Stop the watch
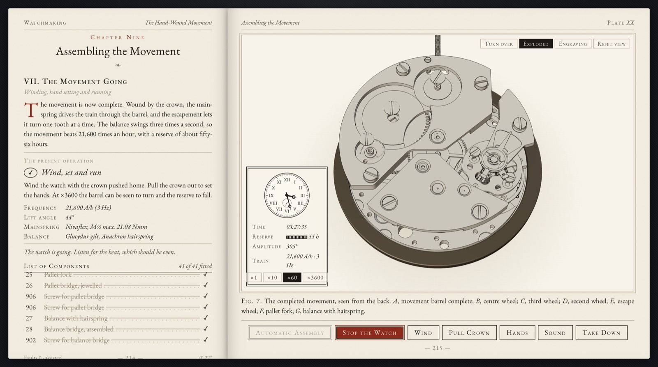 pyautogui.click(x=370, y=333)
